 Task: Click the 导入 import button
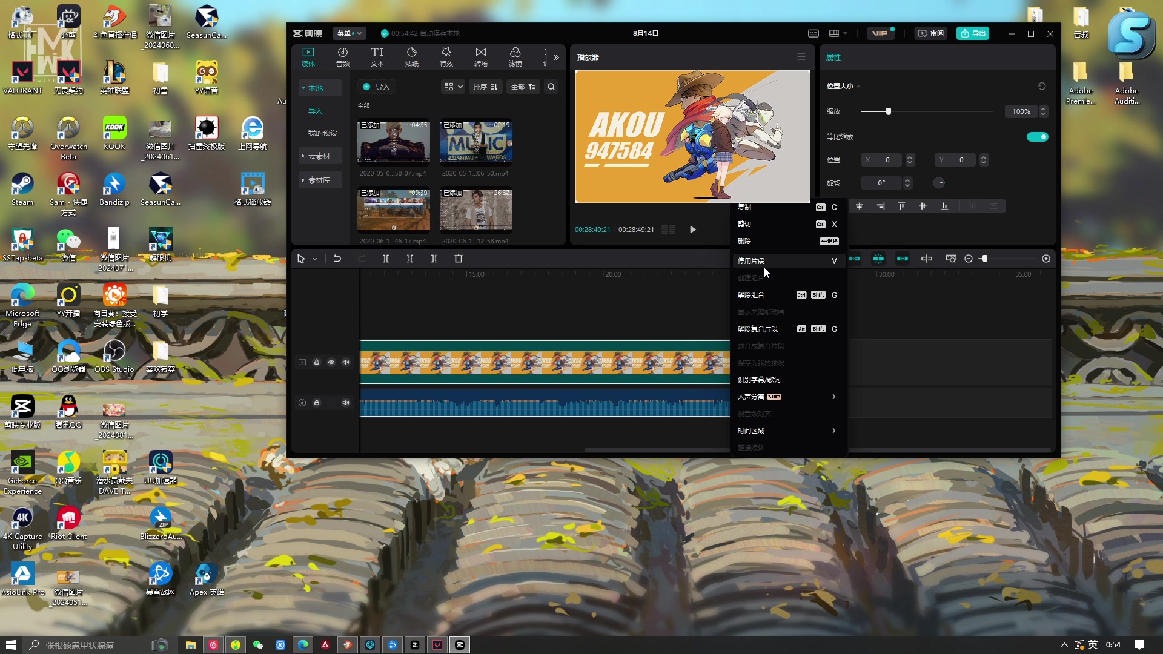pyautogui.click(x=376, y=87)
